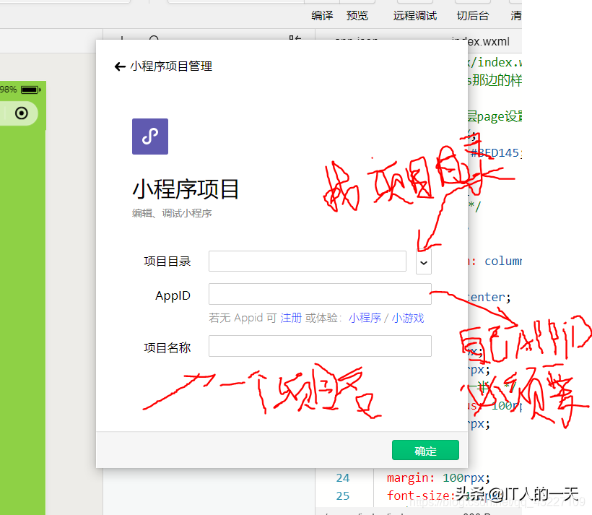The width and height of the screenshot is (592, 515).
Task: Click the back arrow to 小程序项目管理
Action: pos(119,66)
